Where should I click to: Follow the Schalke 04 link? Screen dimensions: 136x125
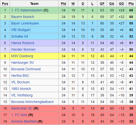(20, 36)
